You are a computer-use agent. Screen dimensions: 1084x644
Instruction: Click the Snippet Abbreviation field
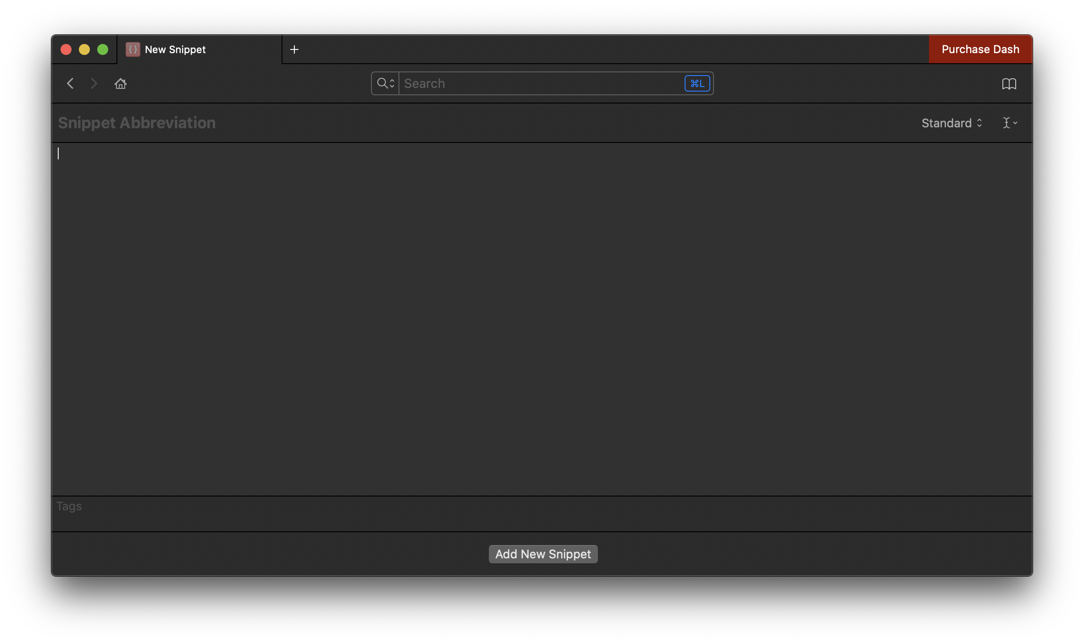(137, 123)
